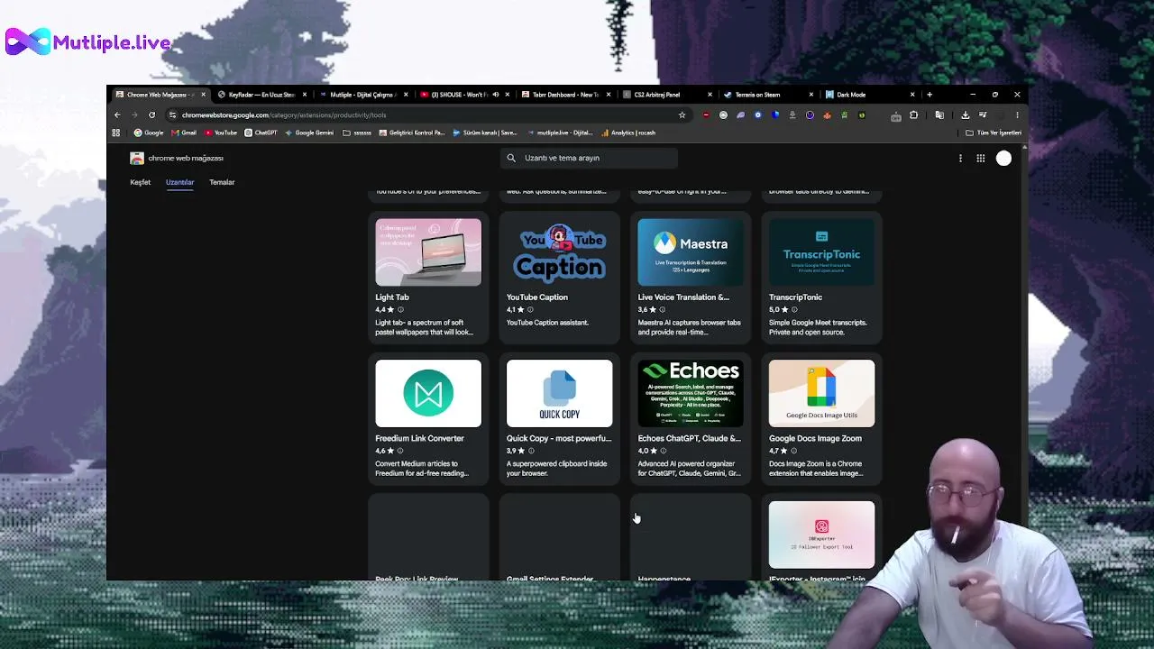Open the ChatGPT bookmark
The width and height of the screenshot is (1154, 649).
(x=261, y=133)
